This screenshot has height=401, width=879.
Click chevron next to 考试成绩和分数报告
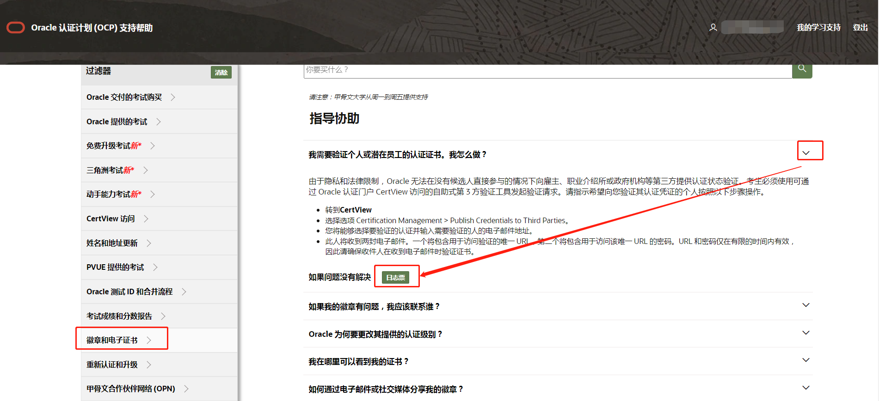point(163,316)
